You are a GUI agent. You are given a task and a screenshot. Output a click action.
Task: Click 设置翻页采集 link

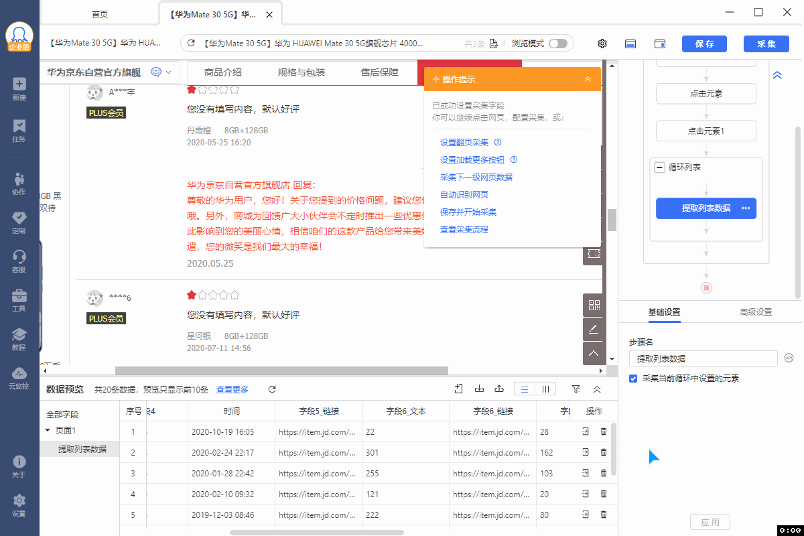pyautogui.click(x=464, y=143)
